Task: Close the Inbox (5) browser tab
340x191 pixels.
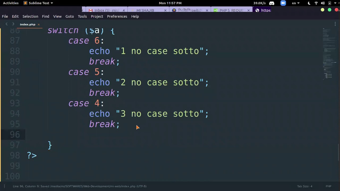Action: point(124,10)
